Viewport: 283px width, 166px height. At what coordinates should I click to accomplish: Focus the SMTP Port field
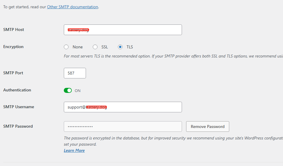coord(75,73)
